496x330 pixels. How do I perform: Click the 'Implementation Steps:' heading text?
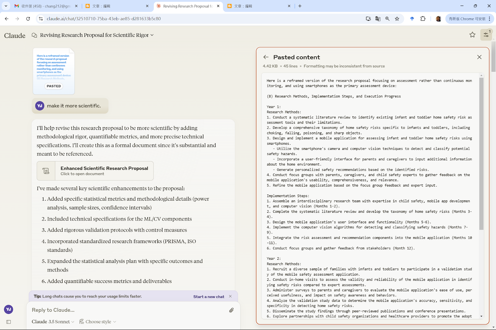pos(288,196)
